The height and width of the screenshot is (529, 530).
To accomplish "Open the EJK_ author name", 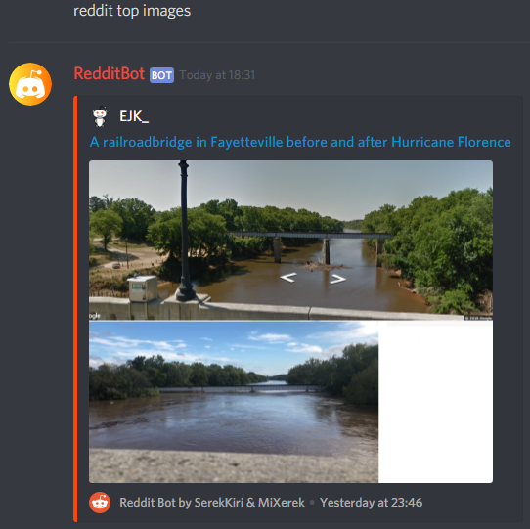I will point(134,116).
